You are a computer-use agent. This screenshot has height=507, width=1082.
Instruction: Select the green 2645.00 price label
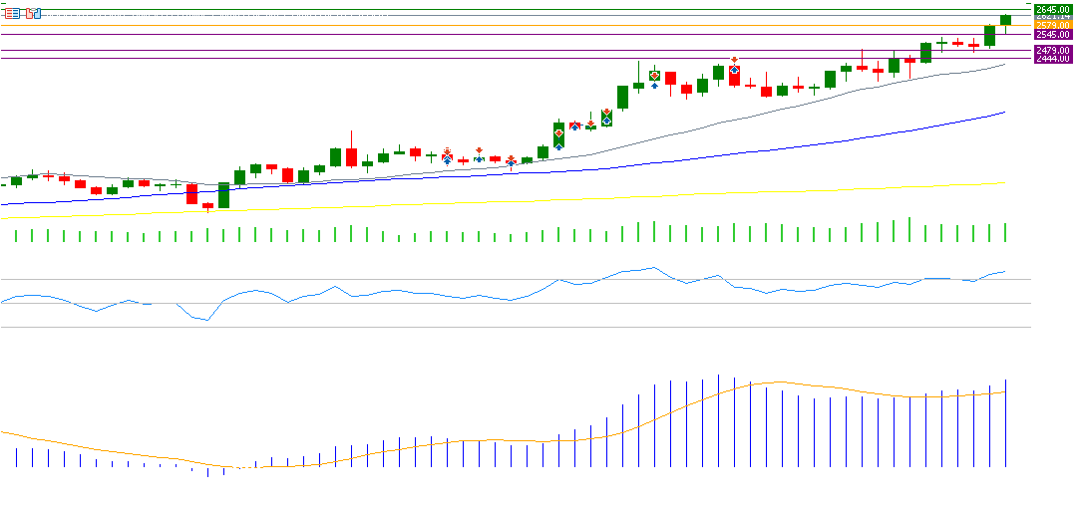(x=1053, y=9)
